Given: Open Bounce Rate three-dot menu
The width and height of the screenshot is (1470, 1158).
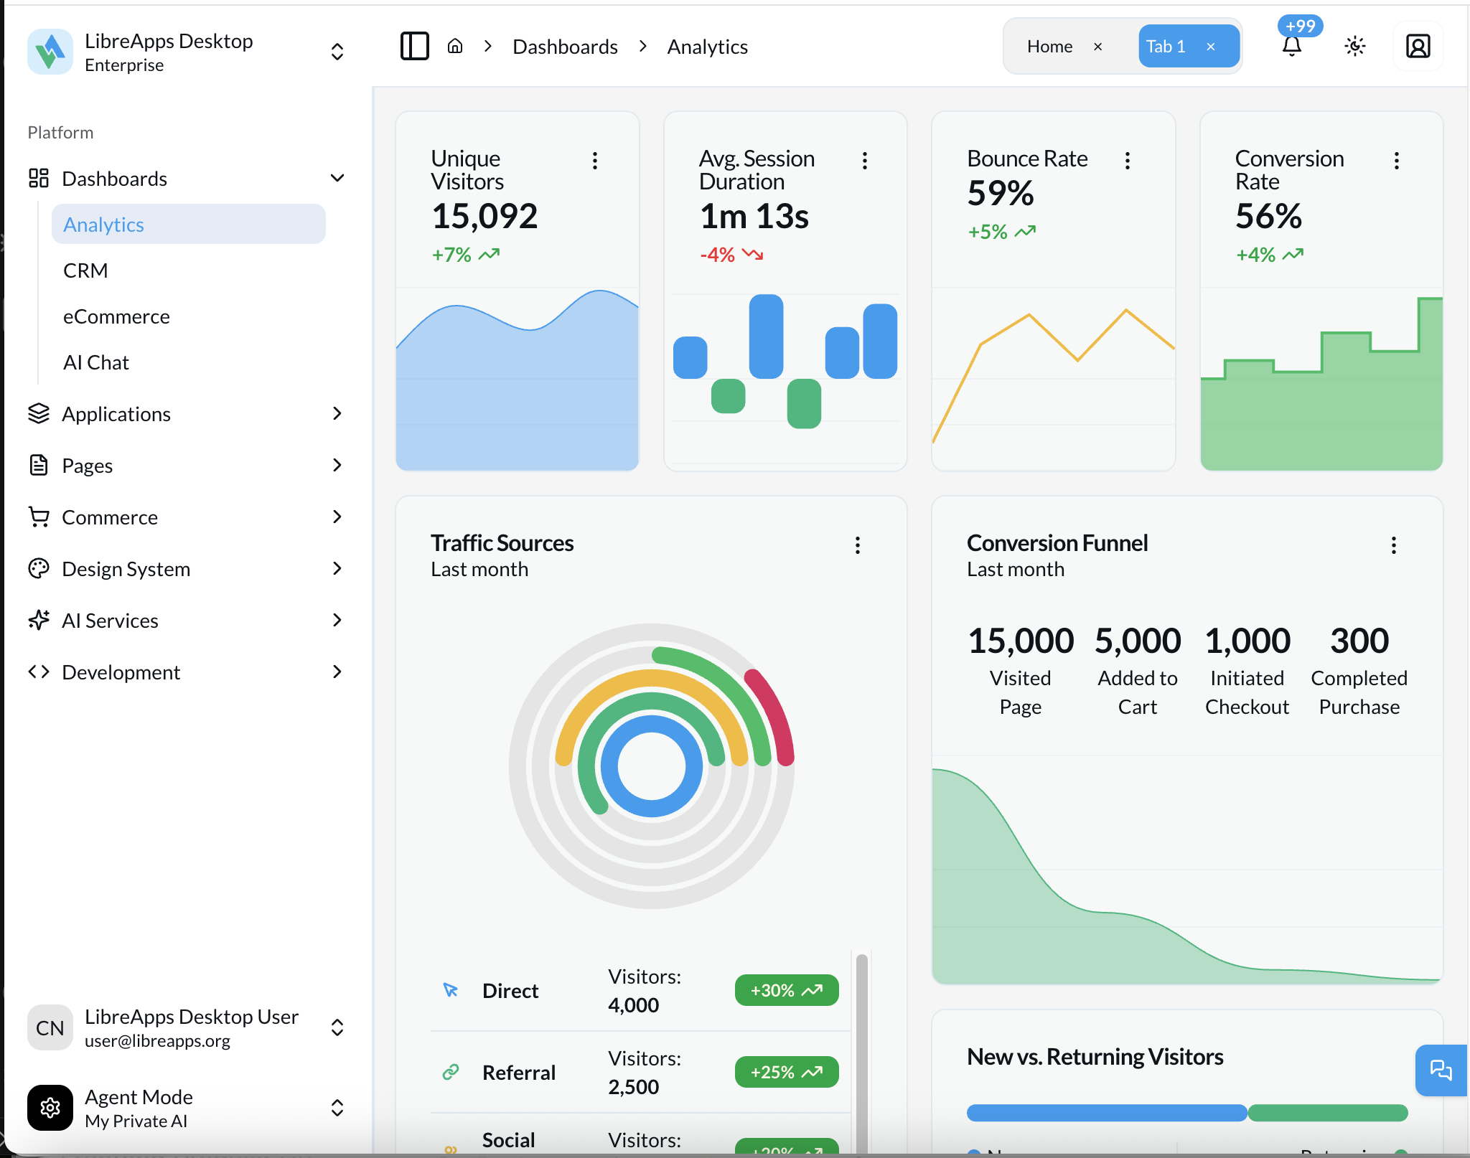Looking at the screenshot, I should click(1128, 161).
